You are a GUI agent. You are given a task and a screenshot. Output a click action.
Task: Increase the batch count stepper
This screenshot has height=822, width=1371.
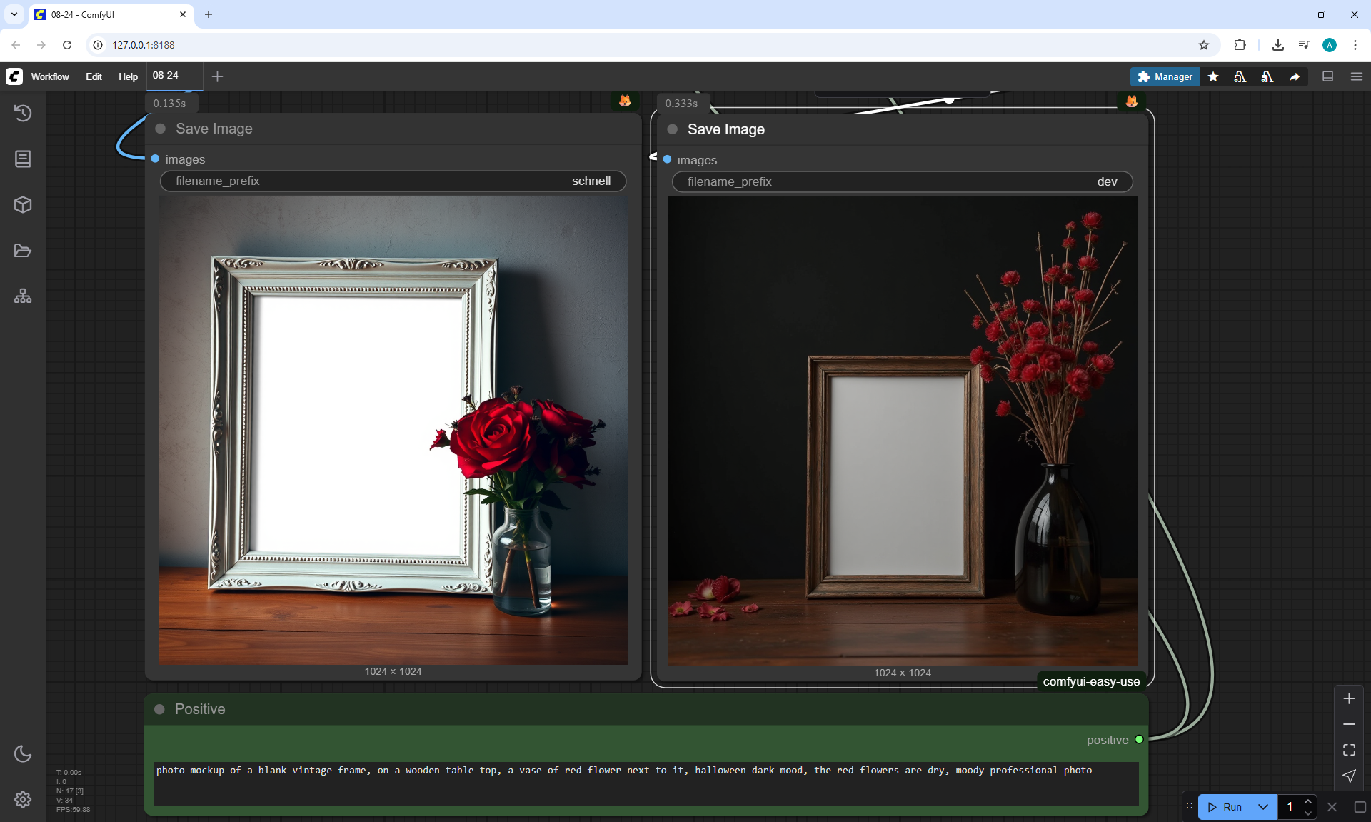pyautogui.click(x=1307, y=802)
